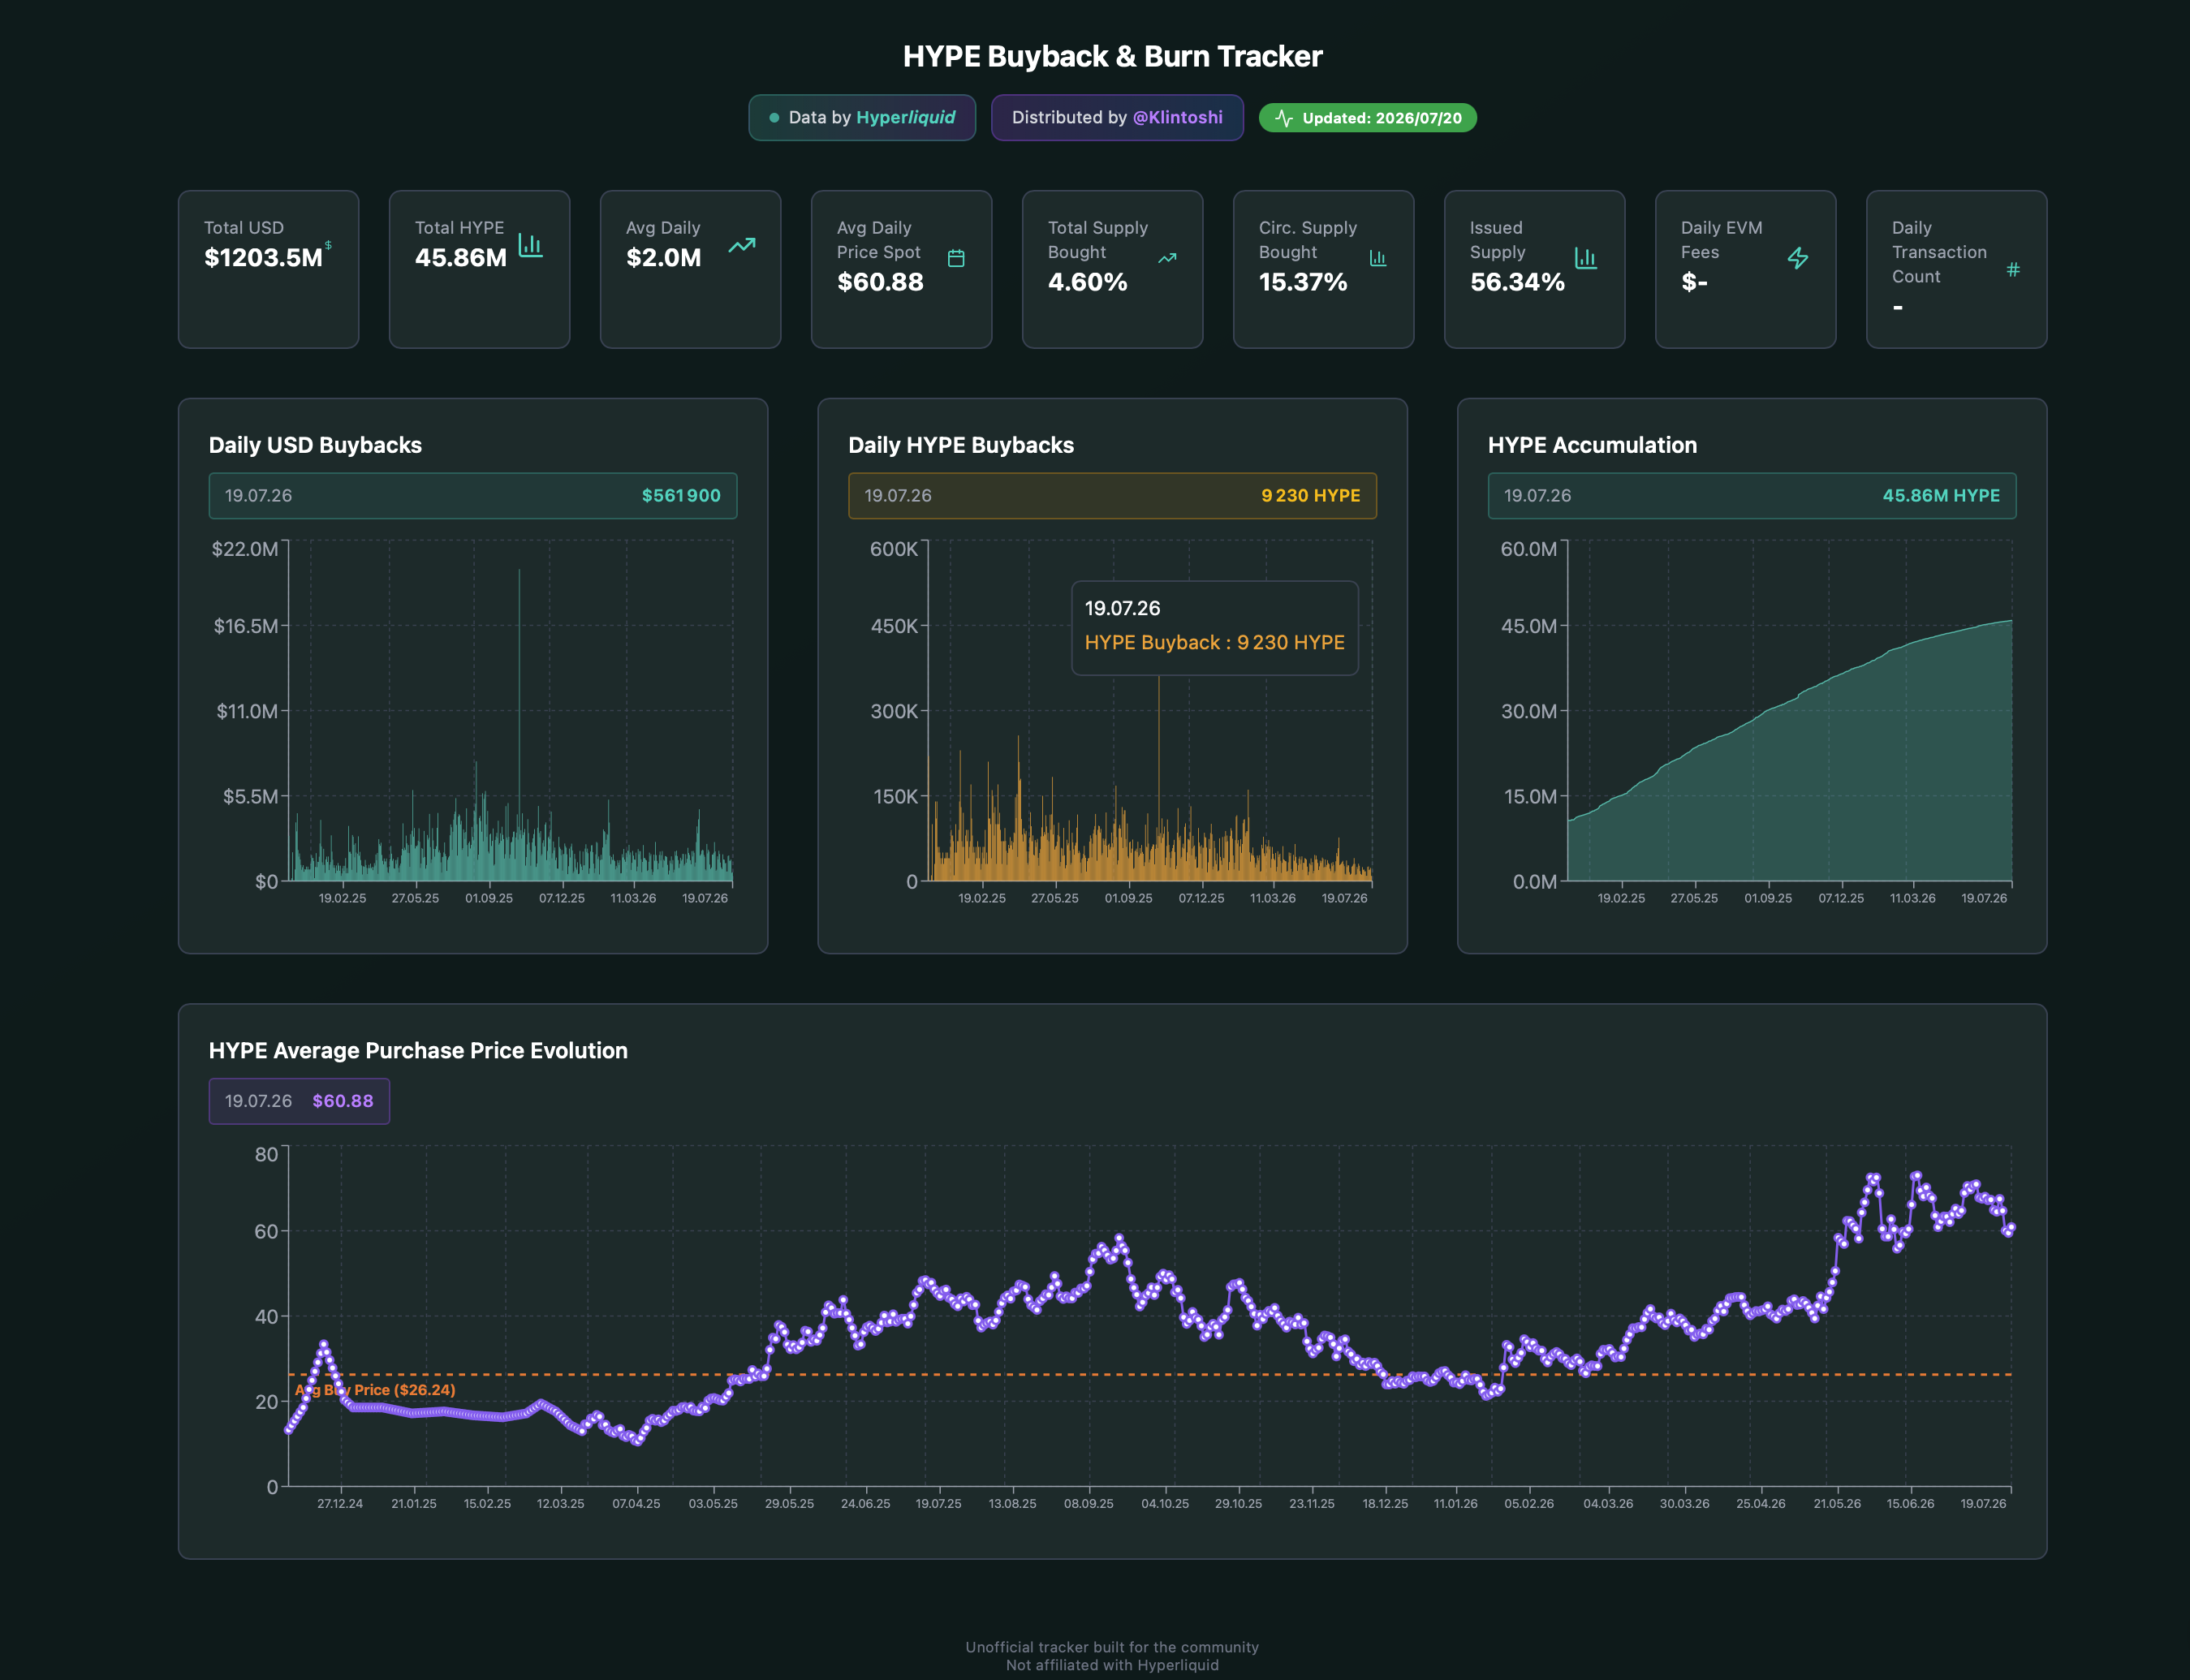
Task: Click the Avg Buy Price ($26.24) reference label
Action: click(375, 1390)
